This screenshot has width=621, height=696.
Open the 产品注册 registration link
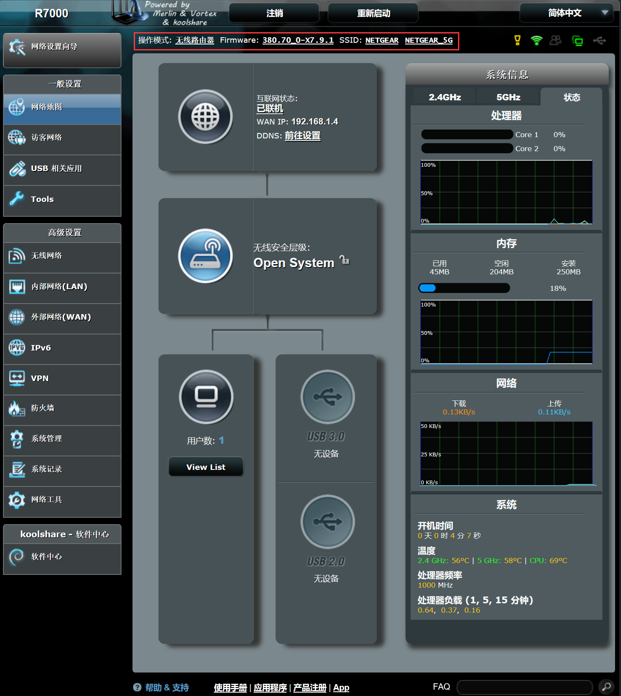[x=310, y=688]
